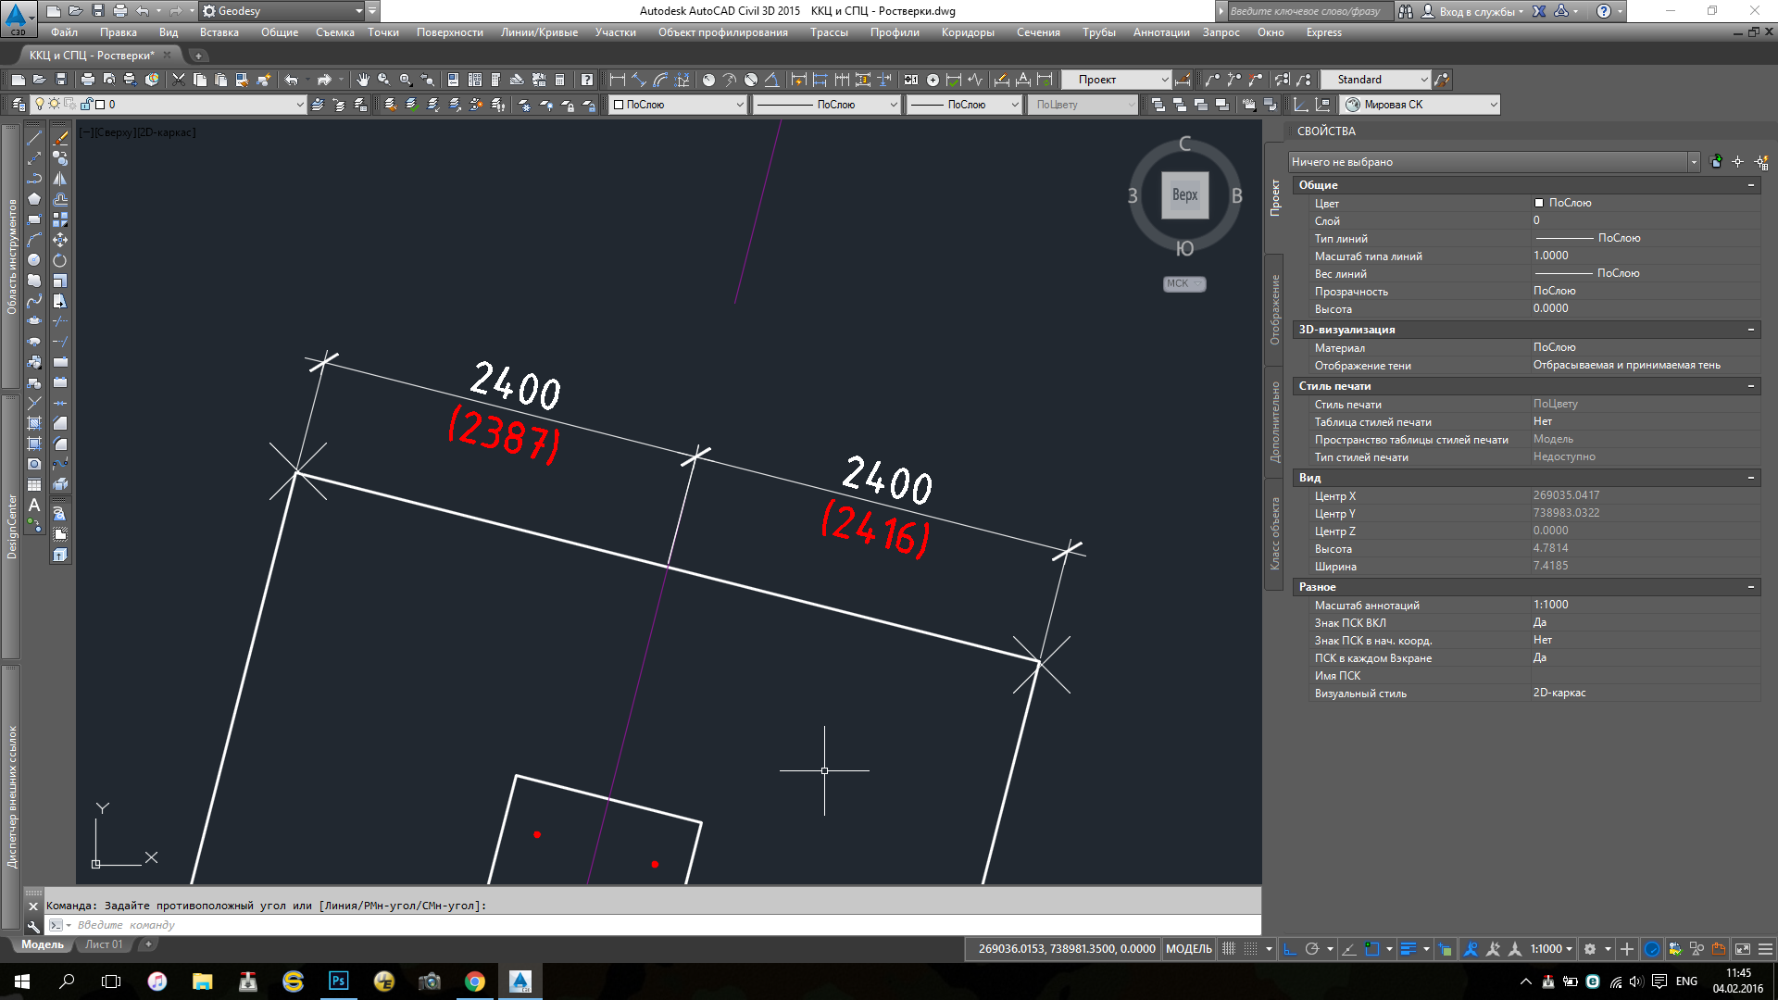Click the Save floppy disk icon

(61, 80)
